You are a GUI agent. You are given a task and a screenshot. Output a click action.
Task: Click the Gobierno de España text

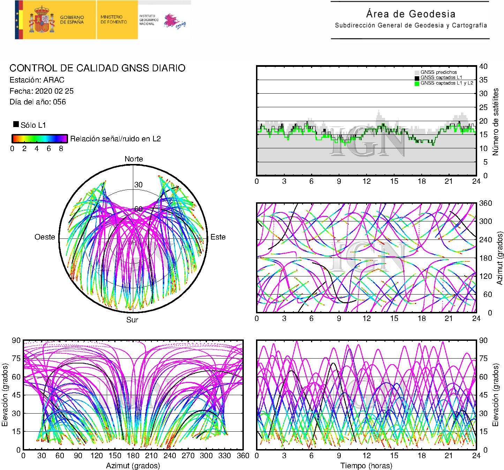point(72,19)
